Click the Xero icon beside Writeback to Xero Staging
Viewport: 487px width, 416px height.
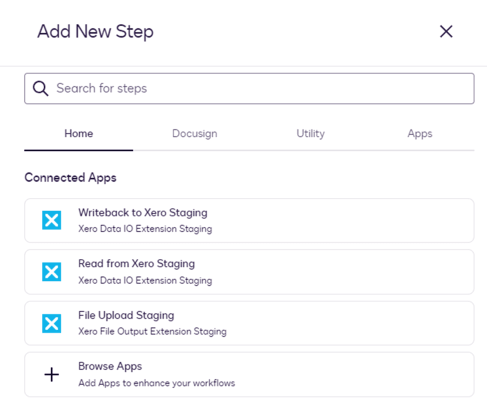(x=51, y=220)
